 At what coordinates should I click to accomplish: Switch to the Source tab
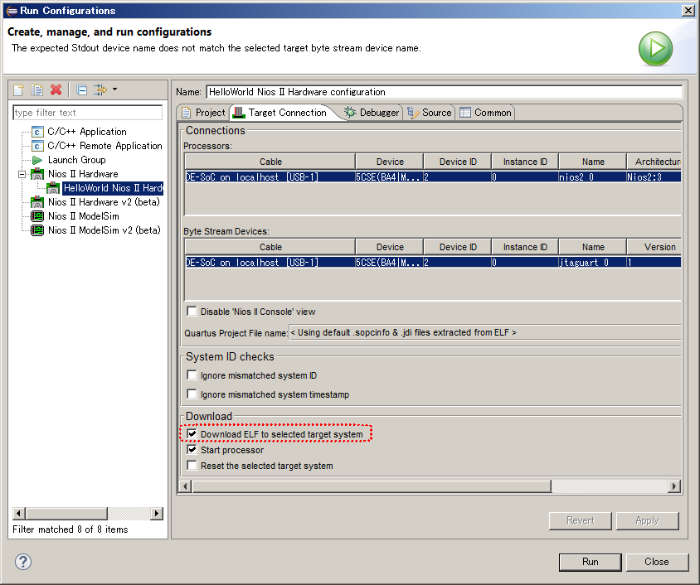[430, 113]
